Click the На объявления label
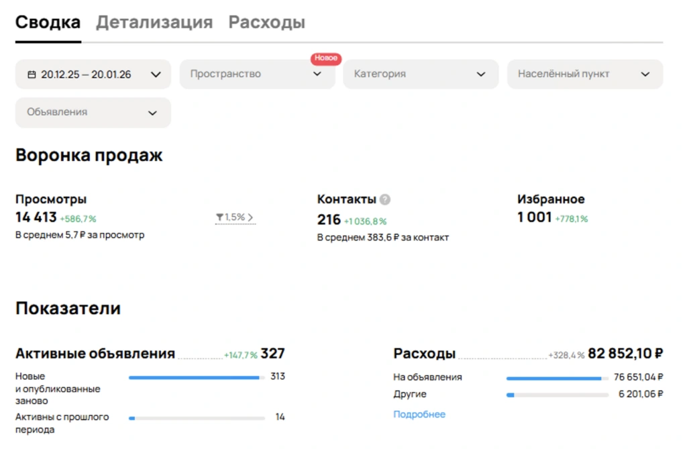Viewport: 687px width, 449px height. (427, 377)
